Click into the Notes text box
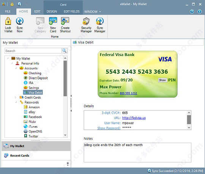Screen dimensions: 205x174 click(137, 152)
